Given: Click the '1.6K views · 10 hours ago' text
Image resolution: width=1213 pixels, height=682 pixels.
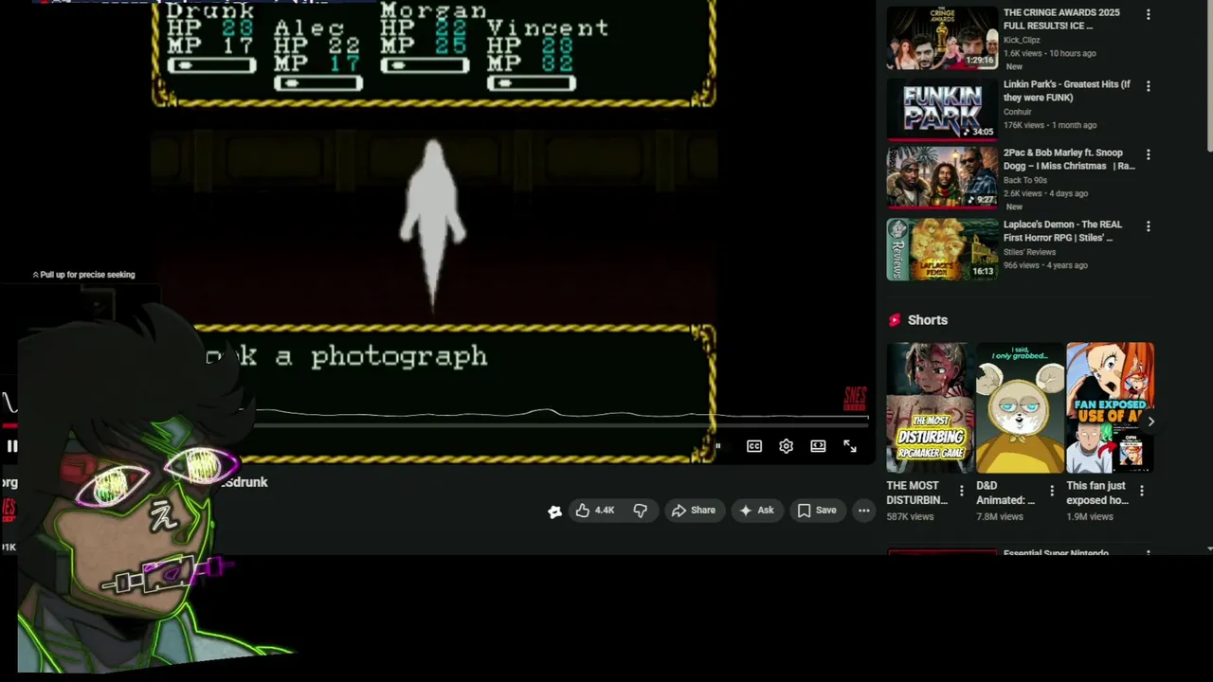Looking at the screenshot, I should [x=1049, y=53].
